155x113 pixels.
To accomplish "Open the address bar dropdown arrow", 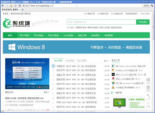I will coord(76,6).
